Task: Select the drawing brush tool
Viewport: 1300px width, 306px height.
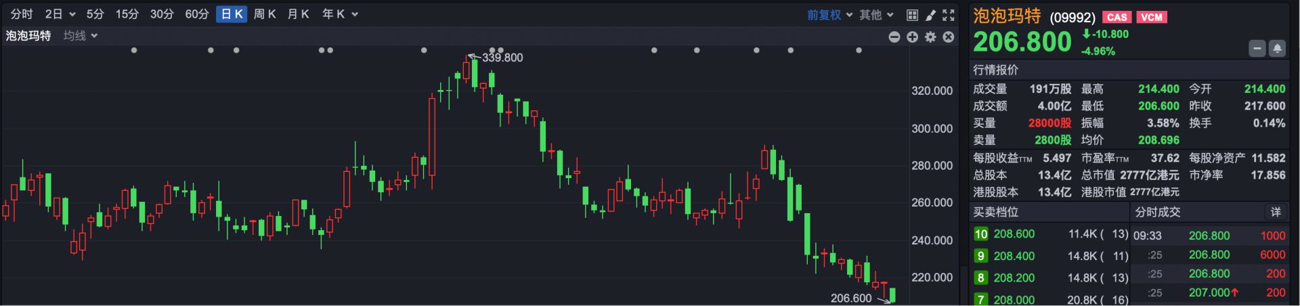Action: [x=930, y=15]
